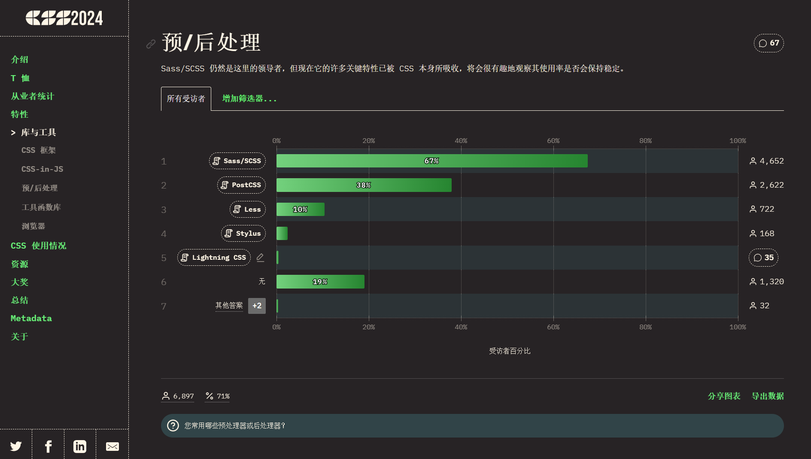Screen dimensions: 811x459
Task: Open 特性 section
Action: click(x=20, y=114)
